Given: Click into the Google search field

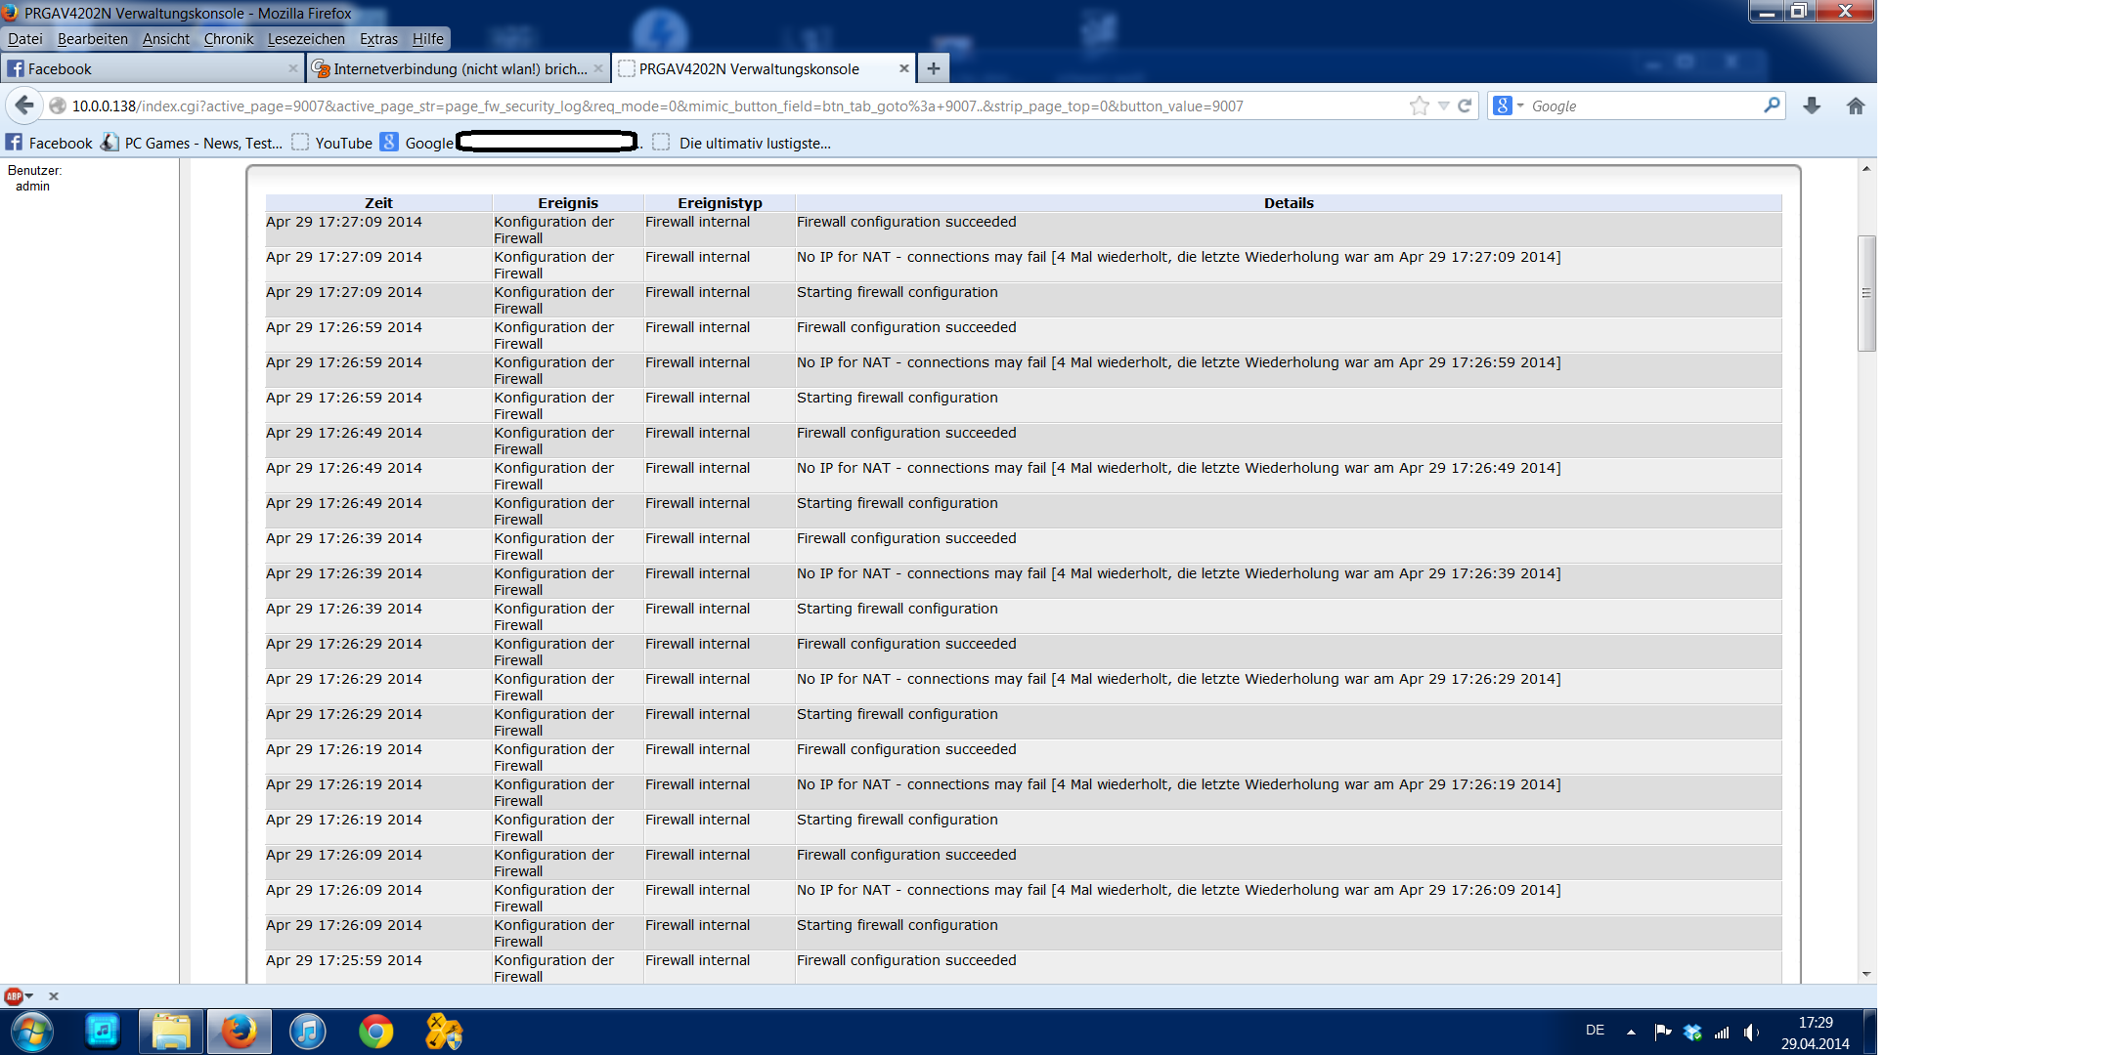Looking at the screenshot, I should tap(1643, 105).
